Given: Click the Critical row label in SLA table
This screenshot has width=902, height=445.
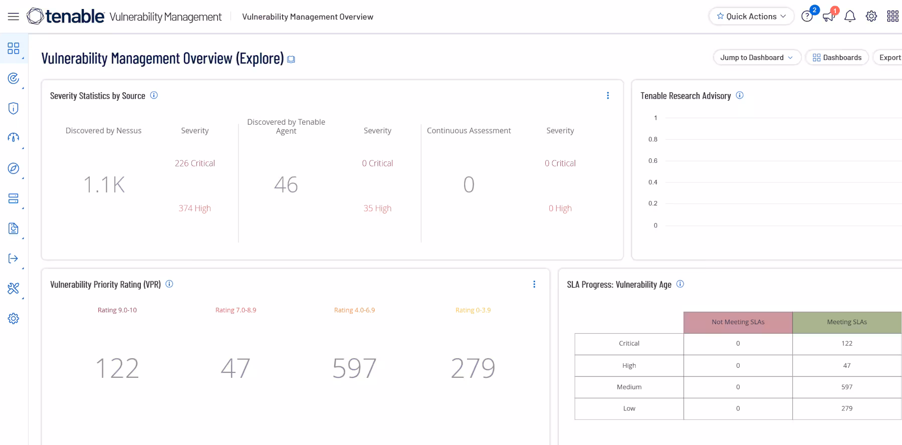Looking at the screenshot, I should pos(629,344).
